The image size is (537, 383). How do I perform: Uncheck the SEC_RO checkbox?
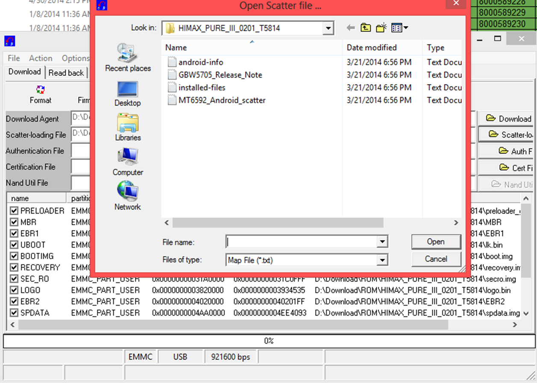click(14, 279)
